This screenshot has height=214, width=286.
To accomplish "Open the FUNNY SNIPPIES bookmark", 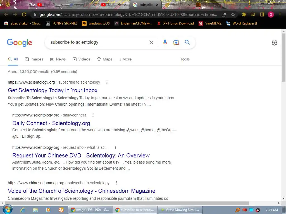I will tap(62, 23).
